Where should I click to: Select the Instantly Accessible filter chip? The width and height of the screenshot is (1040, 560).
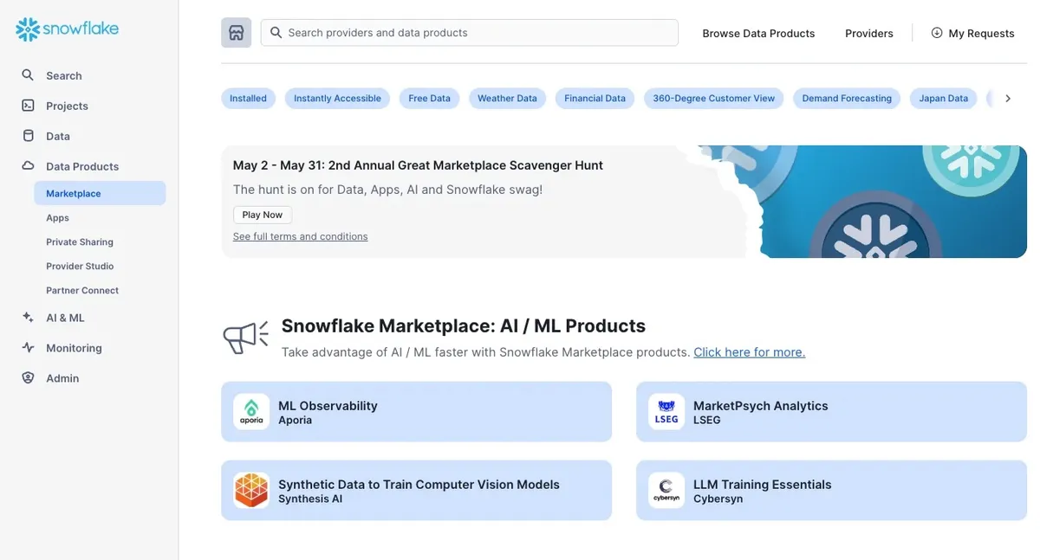click(337, 99)
